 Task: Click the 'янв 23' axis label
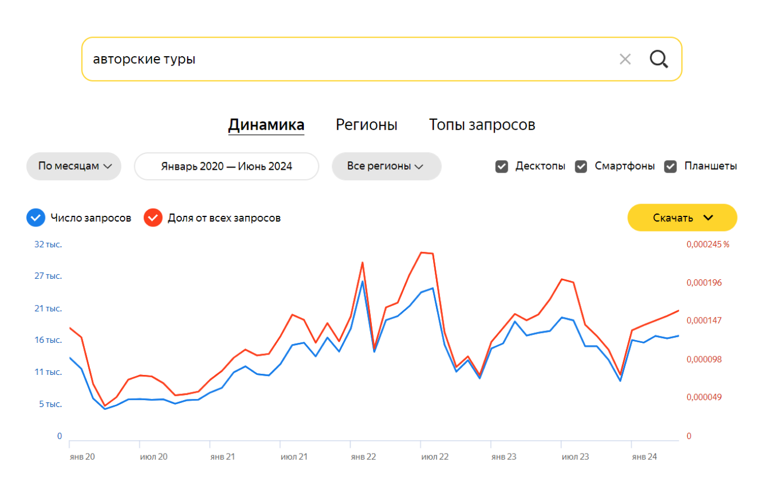pyautogui.click(x=504, y=457)
